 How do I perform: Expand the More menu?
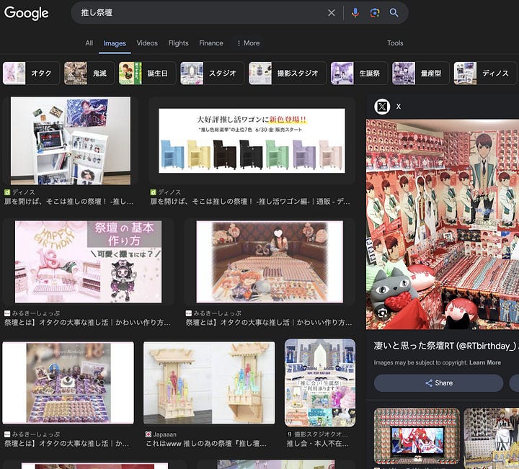[x=249, y=43]
